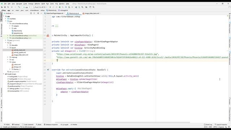Collapse the layout folder
The height and width of the screenshot is (130, 231).
pyautogui.click(x=8, y=48)
